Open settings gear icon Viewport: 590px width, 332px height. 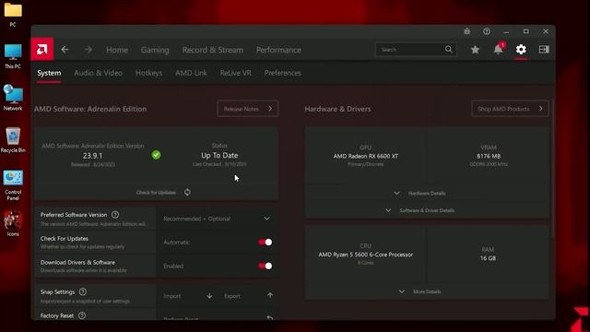coord(521,49)
